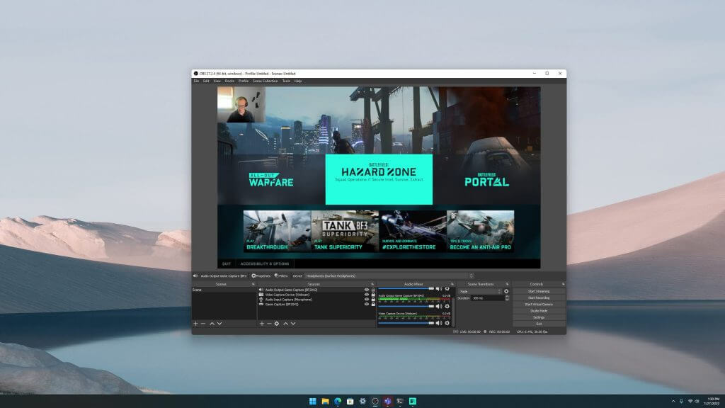Screen dimensions: 725x408
Task: Open the Profile menu
Action: point(244,81)
